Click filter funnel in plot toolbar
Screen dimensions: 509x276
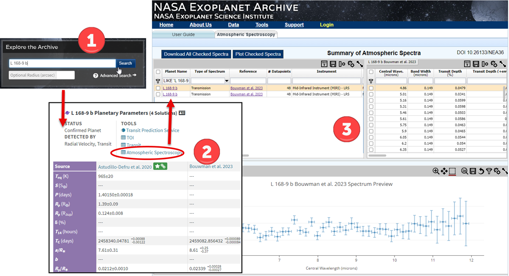(x=489, y=171)
